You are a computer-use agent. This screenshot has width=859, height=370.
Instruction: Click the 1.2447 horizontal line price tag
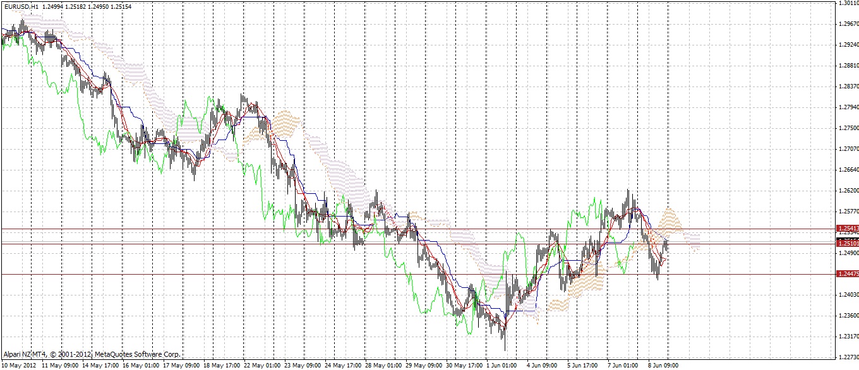(846, 274)
